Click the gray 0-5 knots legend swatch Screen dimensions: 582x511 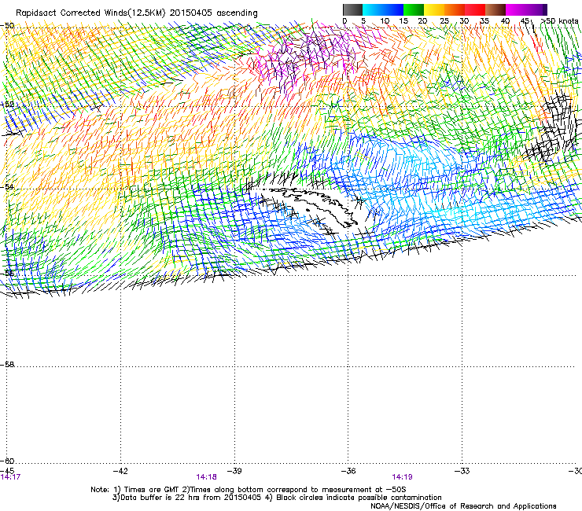352,9
